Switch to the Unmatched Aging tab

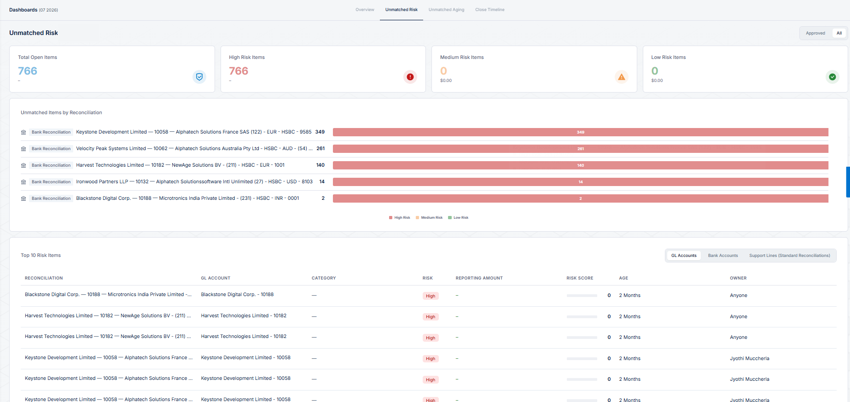tap(446, 10)
